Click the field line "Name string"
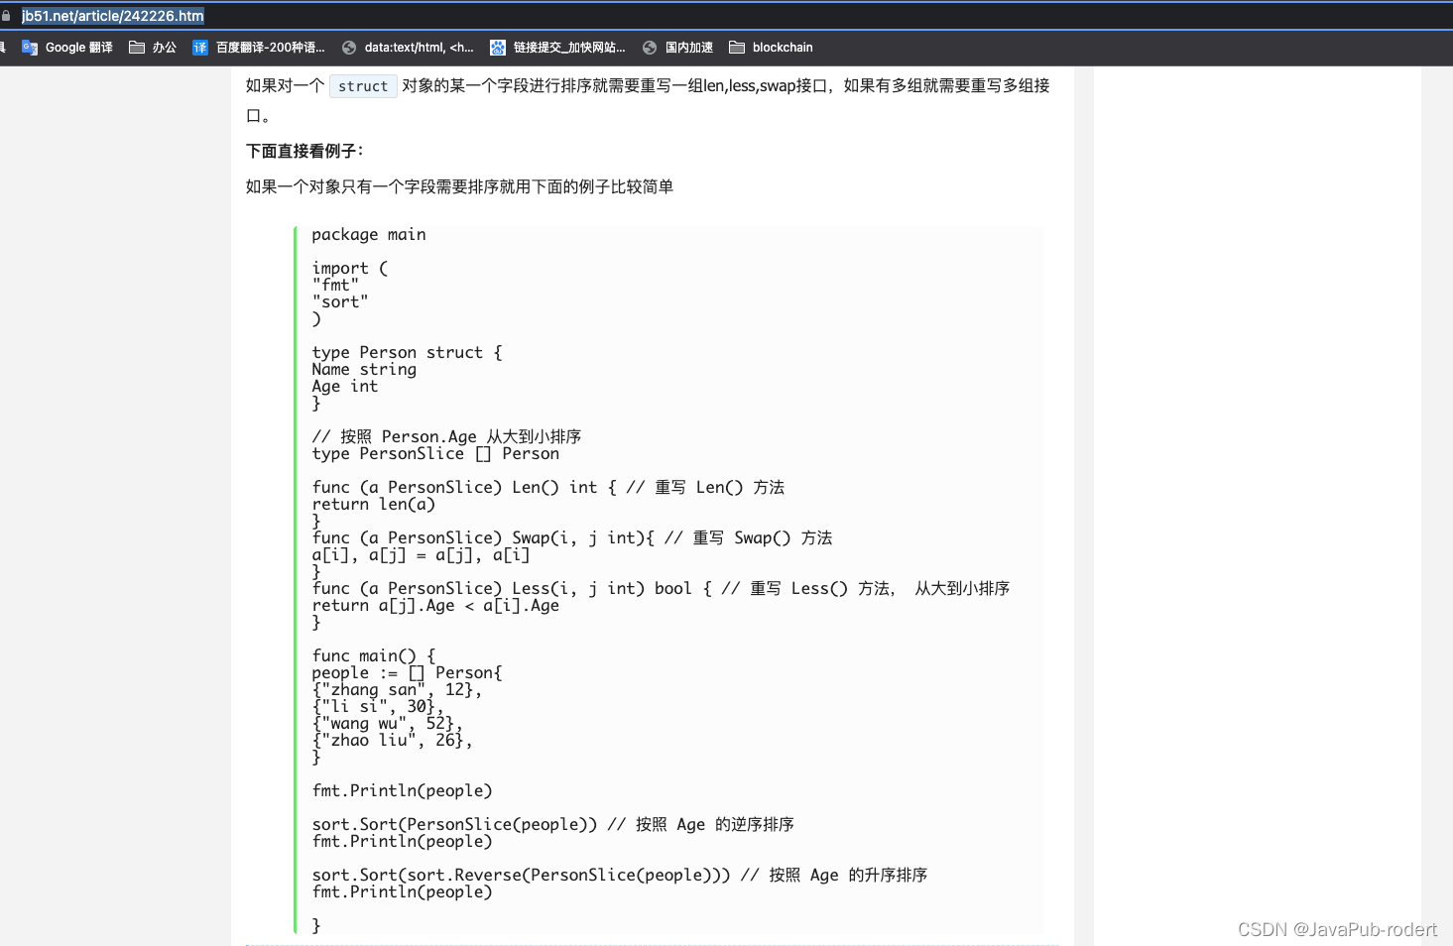The width and height of the screenshot is (1453, 946). (364, 370)
